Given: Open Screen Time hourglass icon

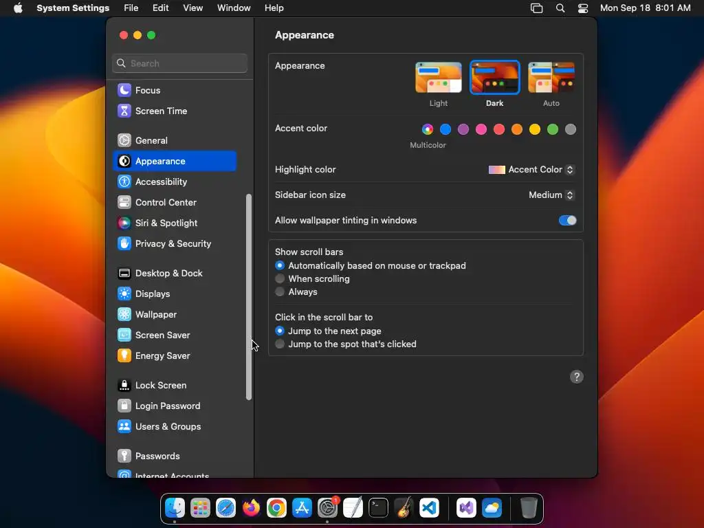Looking at the screenshot, I should 124,111.
